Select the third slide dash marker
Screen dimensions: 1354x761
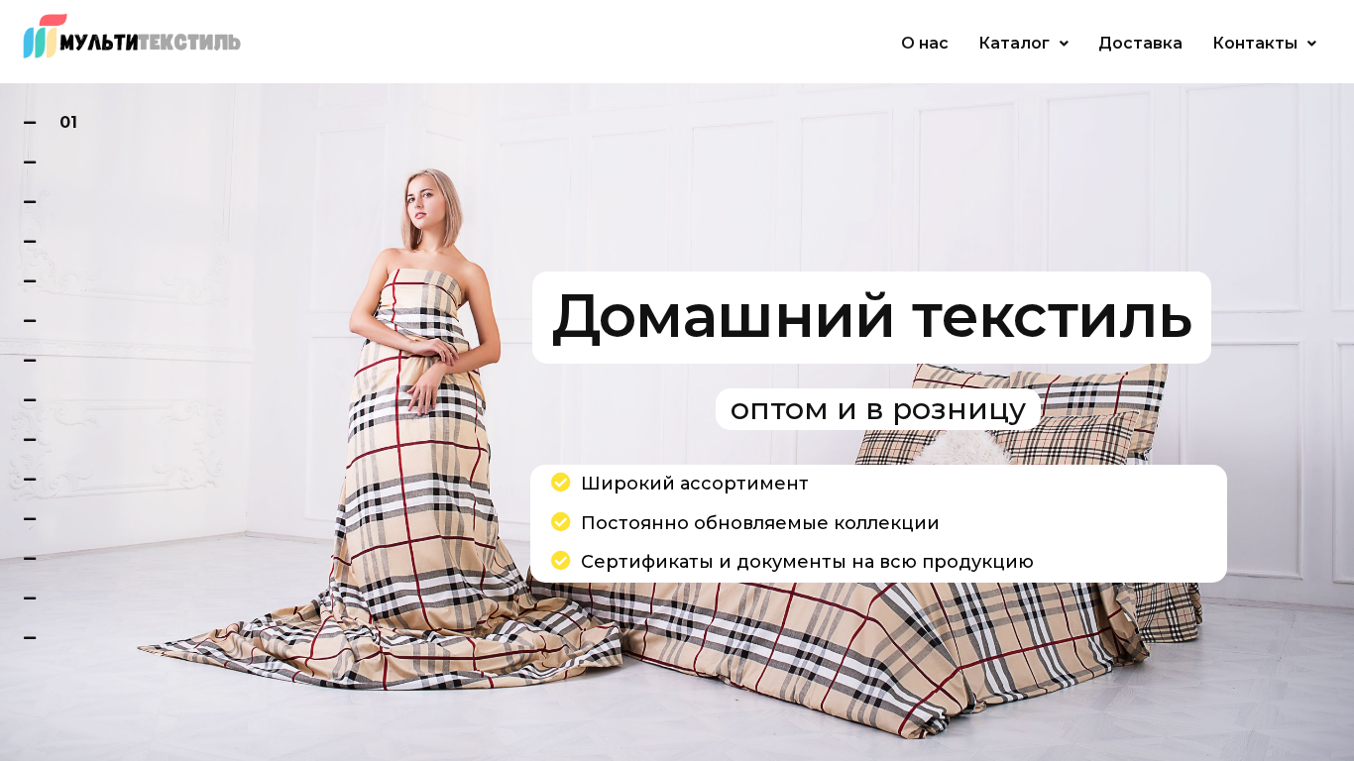[30, 201]
